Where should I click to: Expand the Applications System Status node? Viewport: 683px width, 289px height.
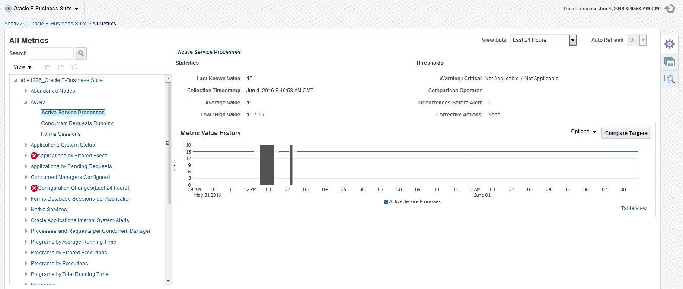pyautogui.click(x=26, y=145)
